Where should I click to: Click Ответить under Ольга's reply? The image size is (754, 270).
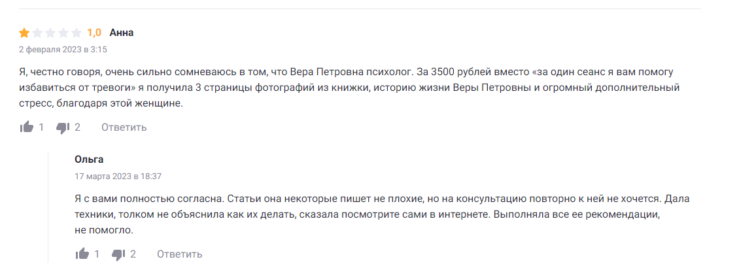[x=179, y=254]
